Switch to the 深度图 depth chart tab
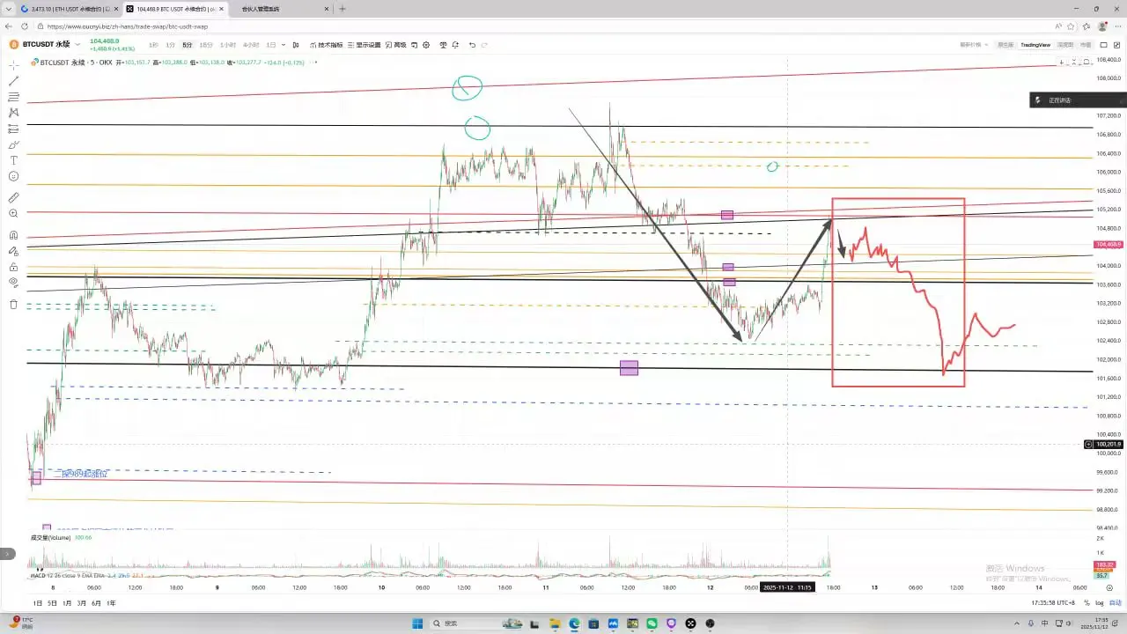Viewport: 1127px width, 634px height. pos(1065,45)
